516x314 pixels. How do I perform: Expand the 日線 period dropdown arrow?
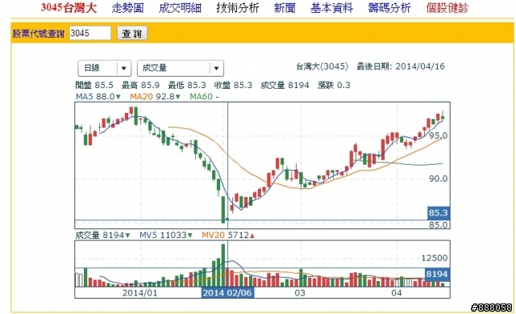[124, 69]
